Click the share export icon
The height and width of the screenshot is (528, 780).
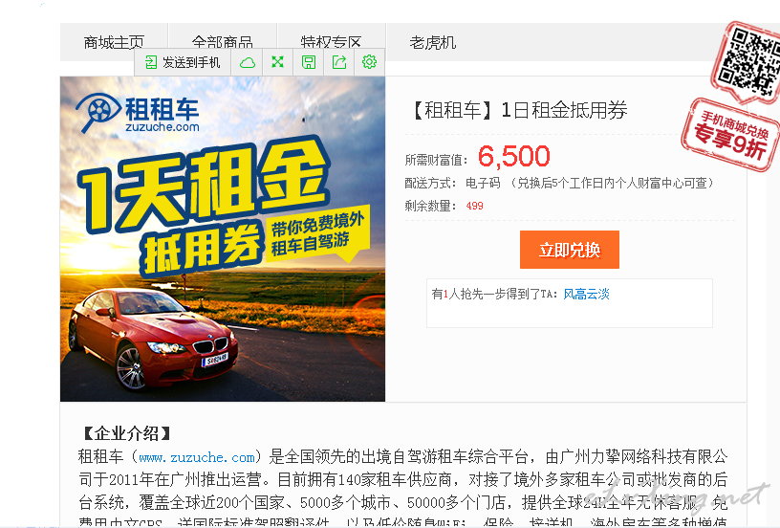pos(339,62)
